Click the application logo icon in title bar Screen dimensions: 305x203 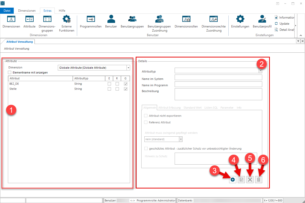pyautogui.click(x=3, y=3)
